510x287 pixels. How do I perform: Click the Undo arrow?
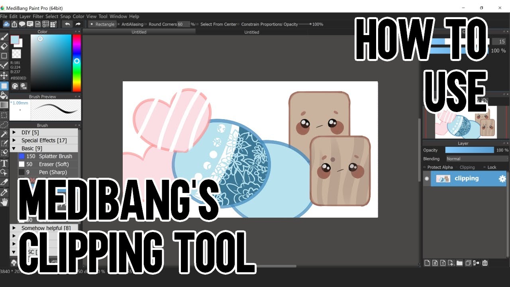(68, 24)
